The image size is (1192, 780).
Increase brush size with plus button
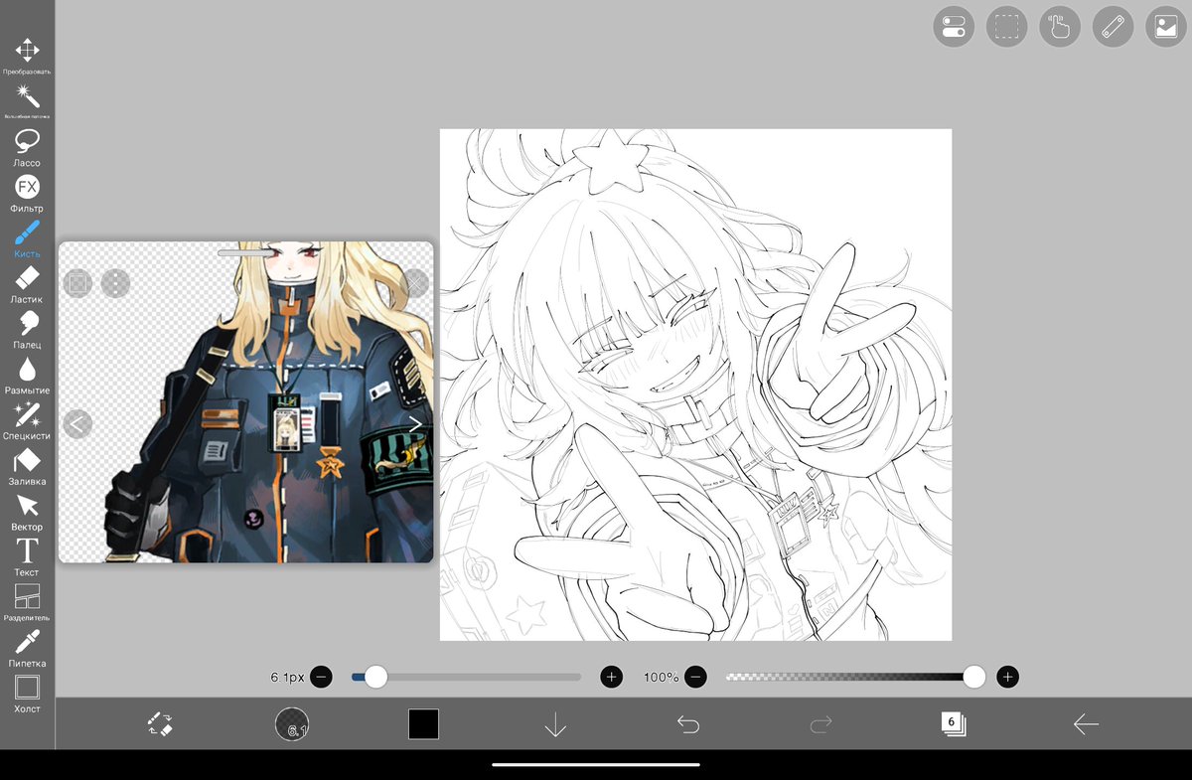click(x=611, y=677)
